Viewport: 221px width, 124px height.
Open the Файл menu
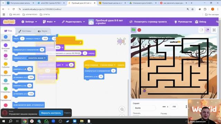click(x=49, y=22)
